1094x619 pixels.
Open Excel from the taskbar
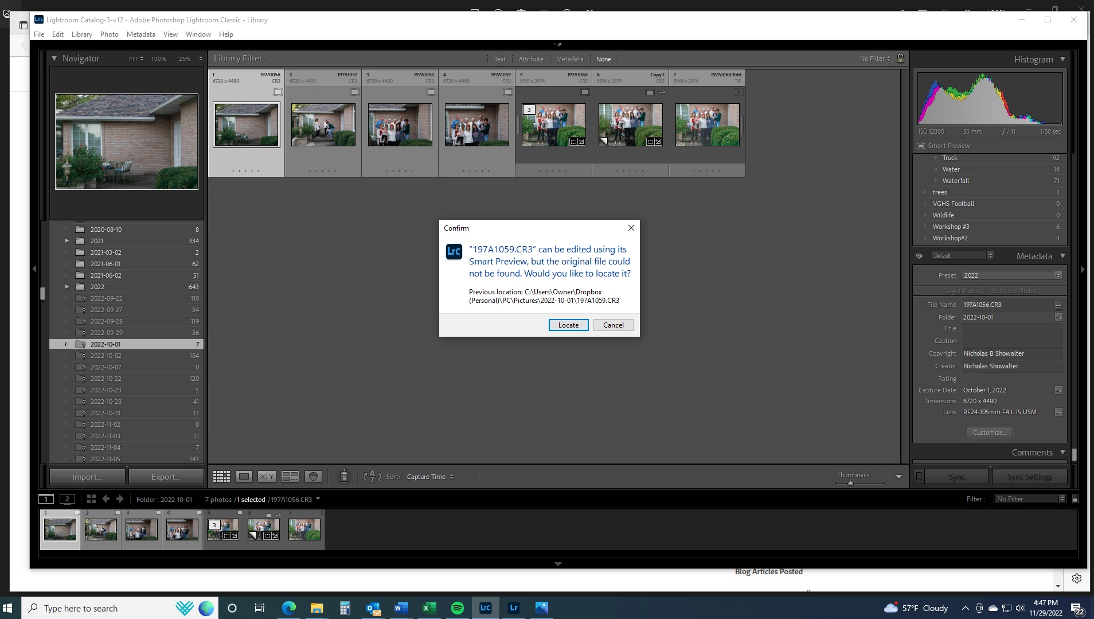coord(429,608)
